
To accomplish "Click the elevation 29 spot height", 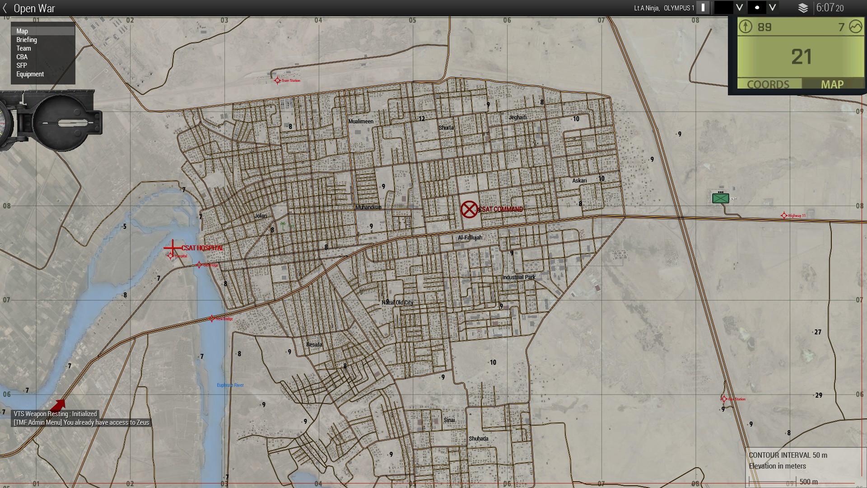I will coord(819,395).
